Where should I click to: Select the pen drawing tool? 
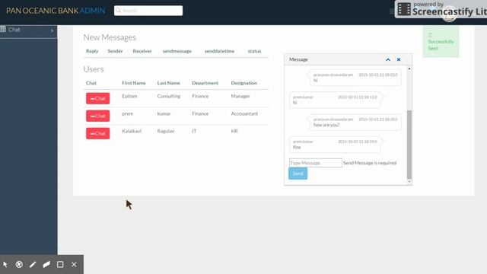pos(33,264)
